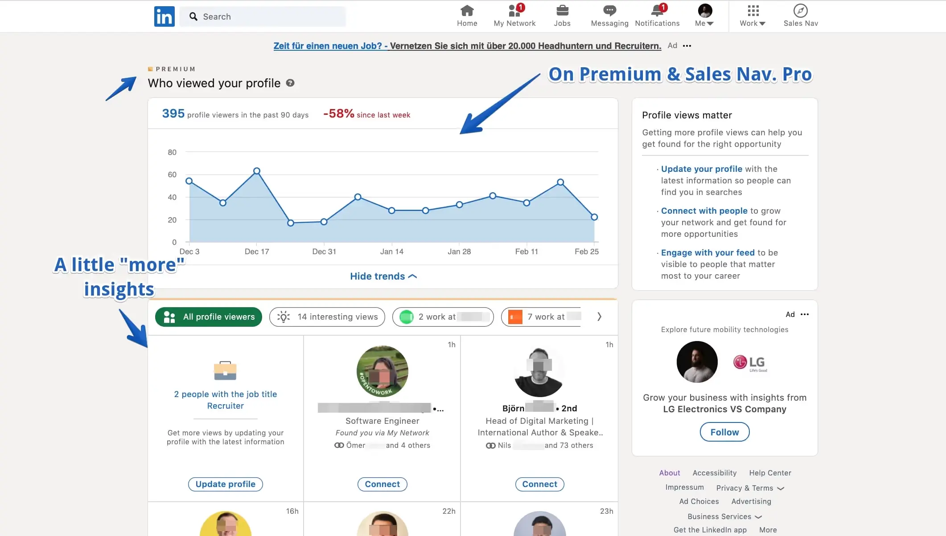Viewport: 946px width, 536px height.
Task: Open the Messaging chat icon
Action: [609, 10]
